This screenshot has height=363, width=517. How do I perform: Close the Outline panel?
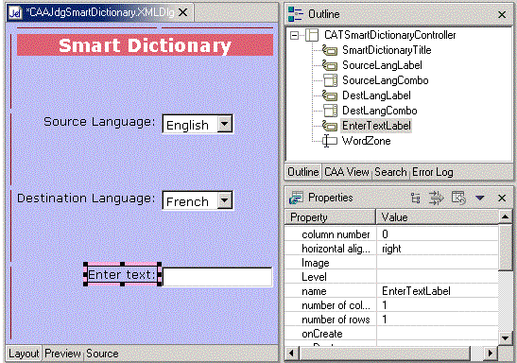[x=502, y=14]
